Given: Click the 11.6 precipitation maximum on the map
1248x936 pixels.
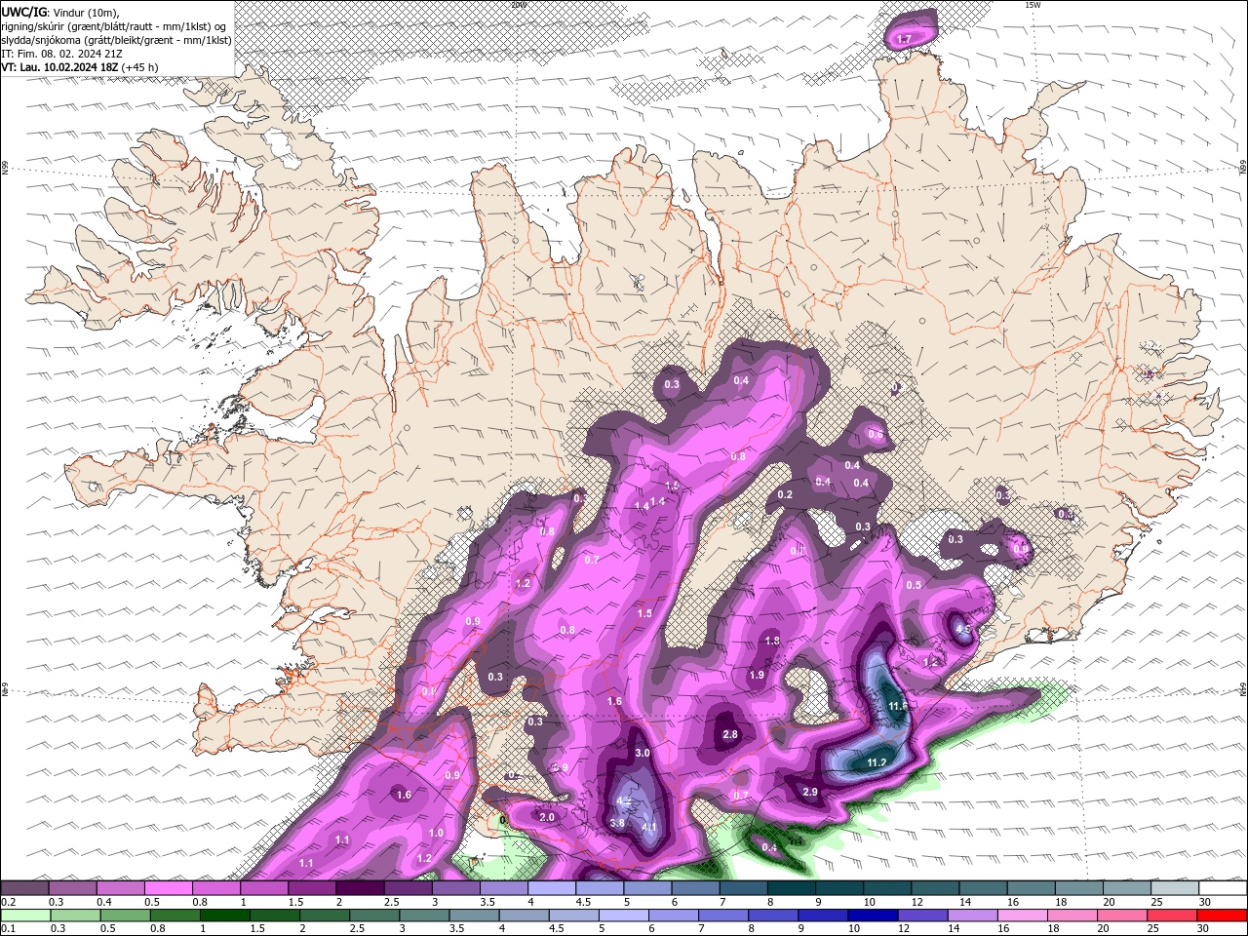Looking at the screenshot, I should pyautogui.click(x=898, y=705).
